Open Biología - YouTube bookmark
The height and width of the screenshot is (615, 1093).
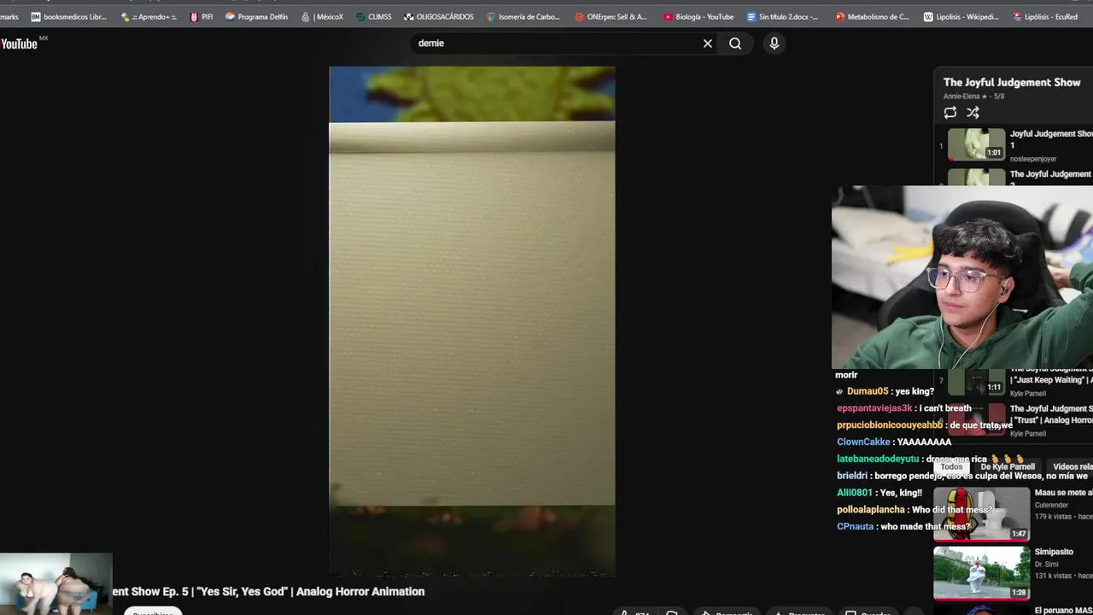click(x=698, y=16)
